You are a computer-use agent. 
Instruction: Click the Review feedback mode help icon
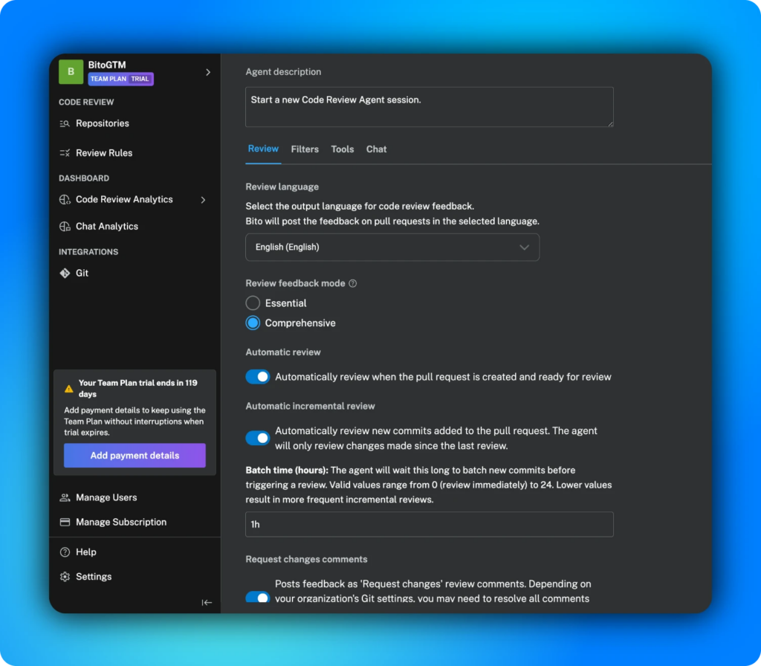tap(353, 283)
